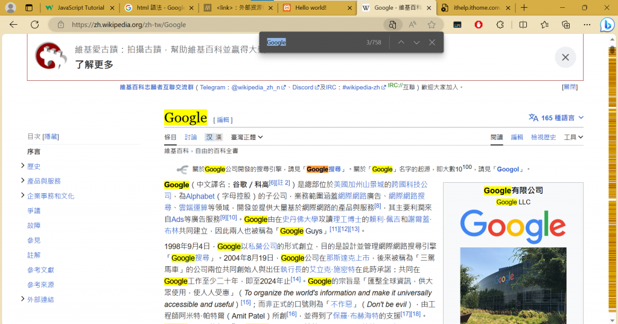Go back with the back arrow
This screenshot has height=324, width=618.
click(13, 25)
